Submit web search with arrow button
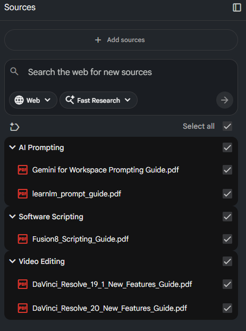The width and height of the screenshot is (246, 331). tap(225, 100)
